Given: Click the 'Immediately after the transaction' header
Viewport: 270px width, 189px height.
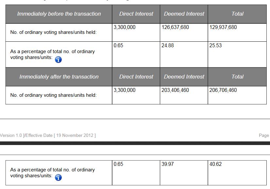Looking at the screenshot, I should click(59, 77).
